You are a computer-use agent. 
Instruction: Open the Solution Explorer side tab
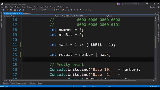point(158,37)
